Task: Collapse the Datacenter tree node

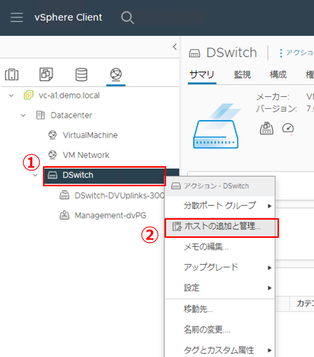Action: (23, 115)
